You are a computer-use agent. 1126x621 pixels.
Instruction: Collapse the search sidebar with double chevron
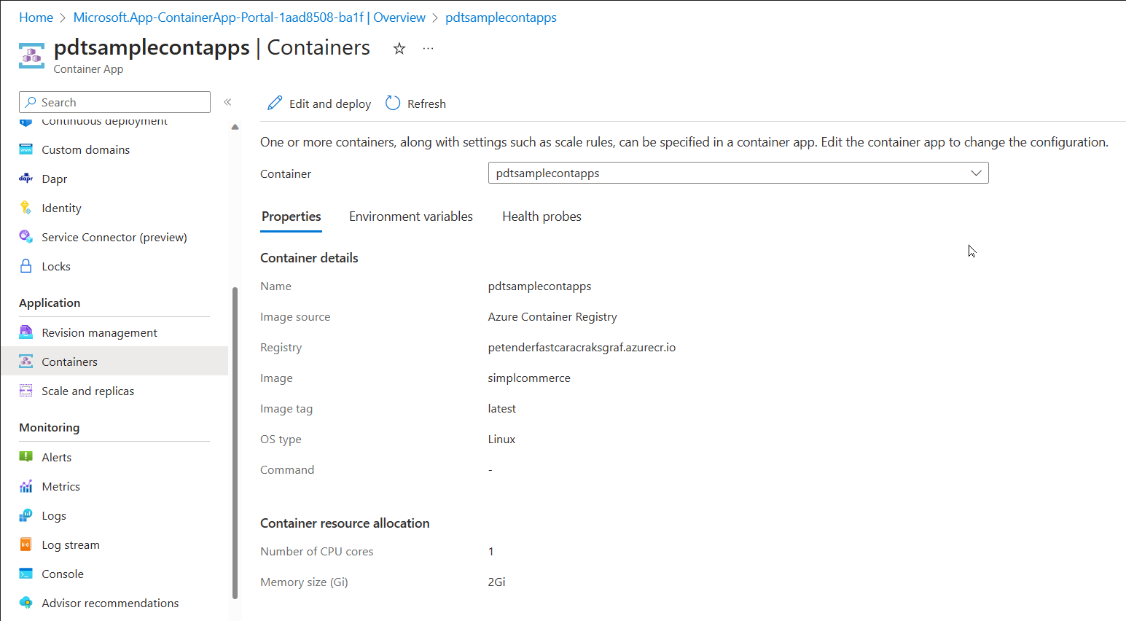227,102
